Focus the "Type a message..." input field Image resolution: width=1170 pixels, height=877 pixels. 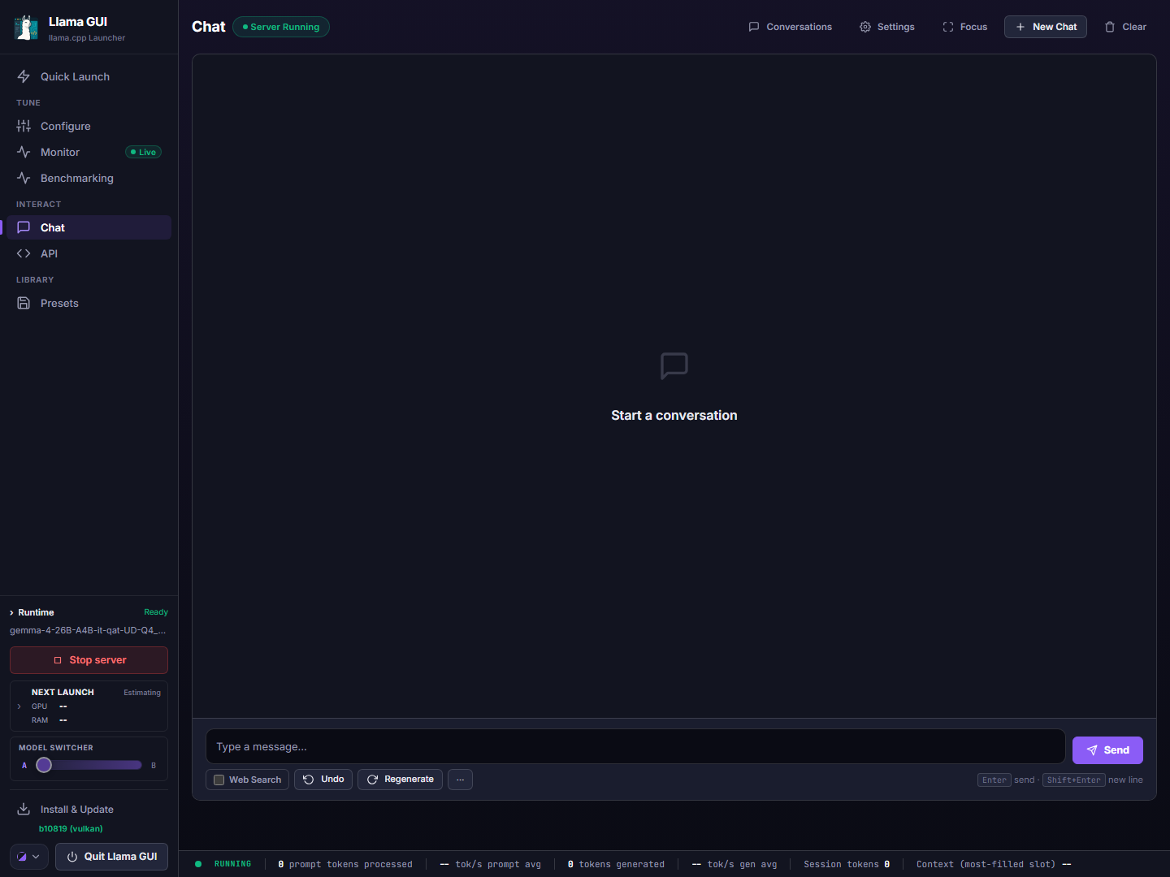pyautogui.click(x=635, y=746)
